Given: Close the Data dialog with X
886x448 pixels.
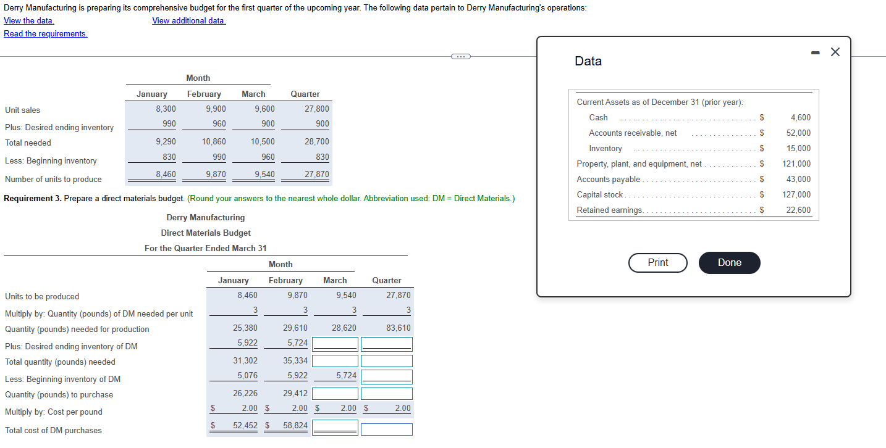Looking at the screenshot, I should 835,52.
